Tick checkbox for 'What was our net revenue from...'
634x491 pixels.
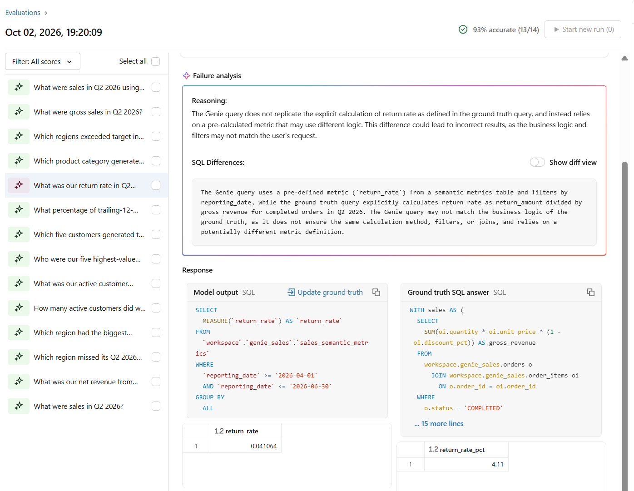[x=156, y=382]
